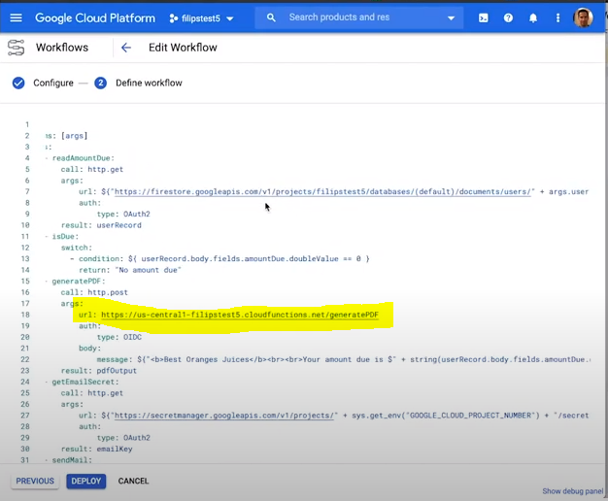608x501 pixels.
Task: Click the CANCEL button
Action: [133, 481]
